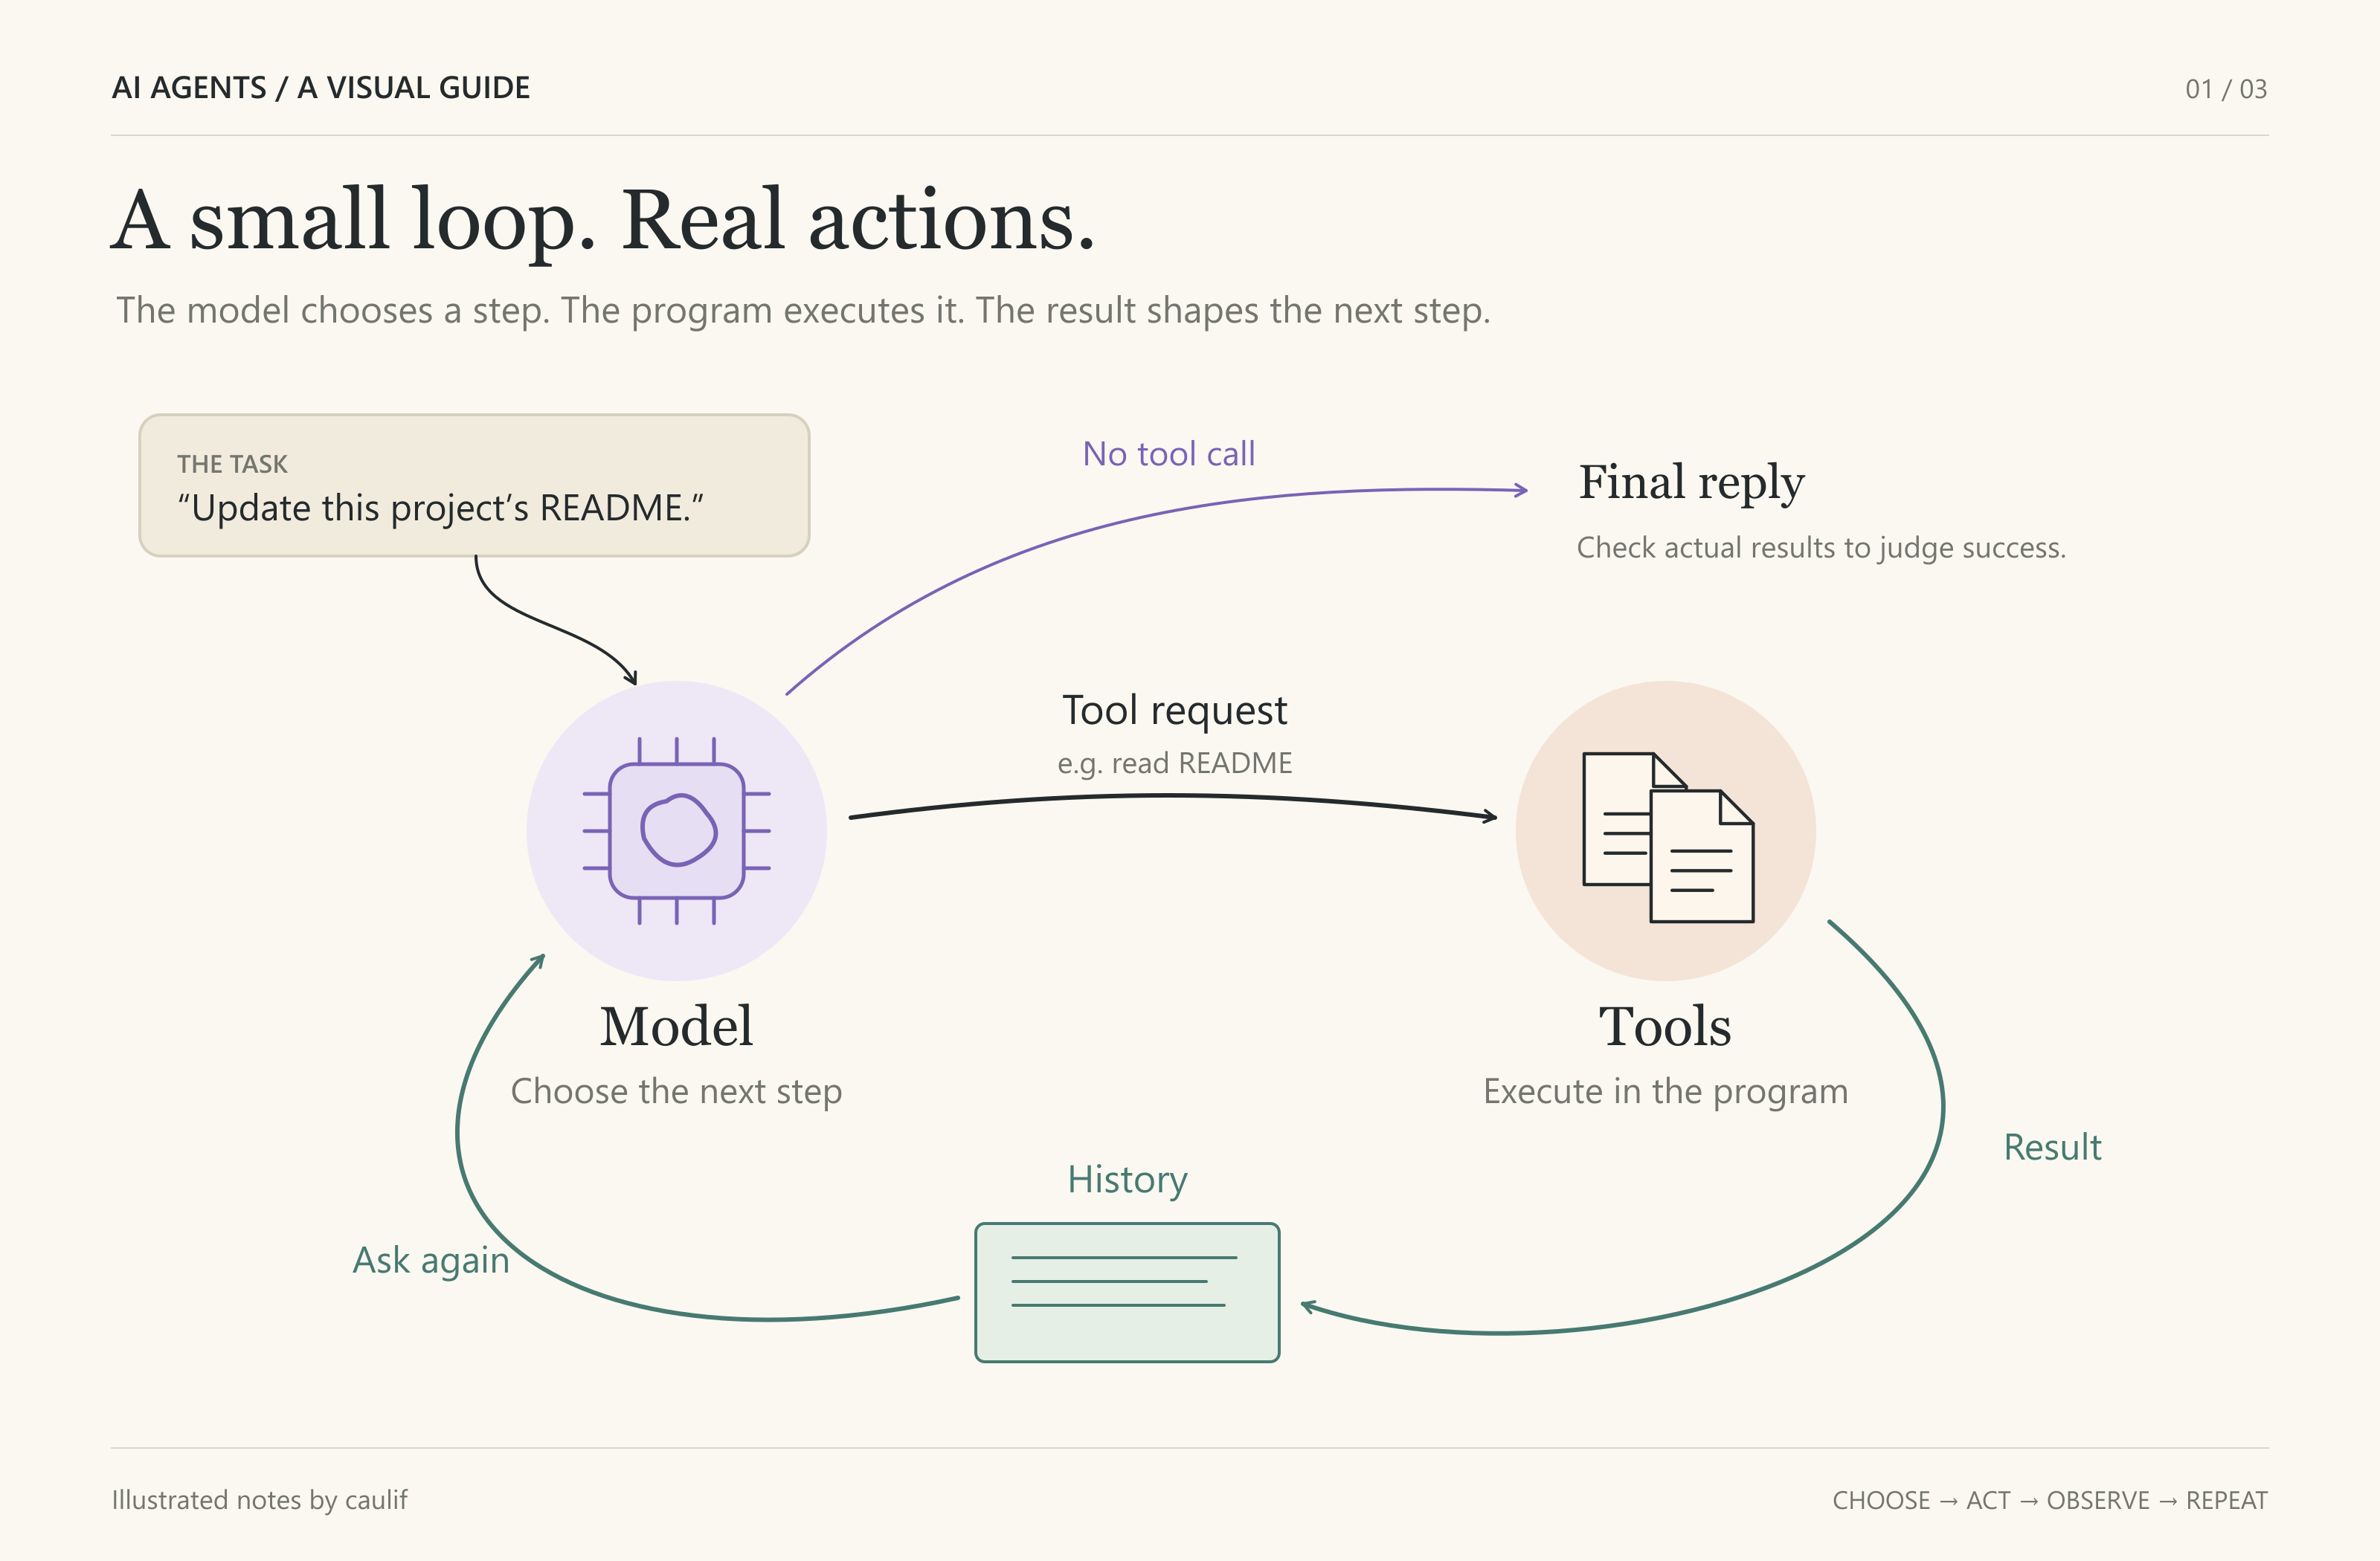Click 'Check actual results to judge success.' text
The width and height of the screenshot is (2380, 1561).
pos(1821,548)
